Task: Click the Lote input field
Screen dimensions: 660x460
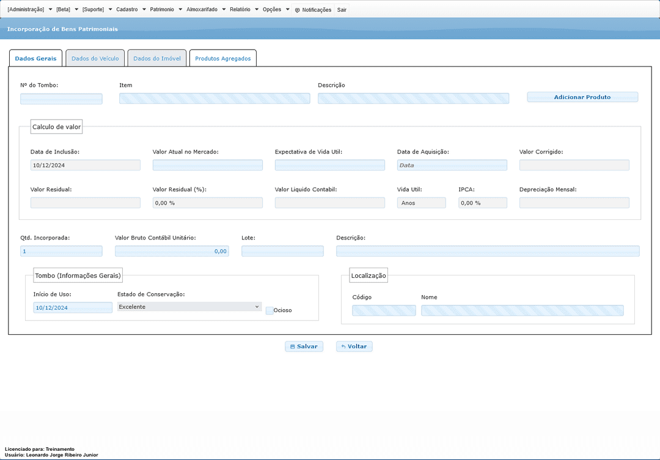Action: click(x=282, y=251)
